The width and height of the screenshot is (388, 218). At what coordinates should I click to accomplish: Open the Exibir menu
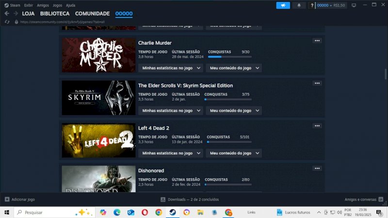click(29, 5)
